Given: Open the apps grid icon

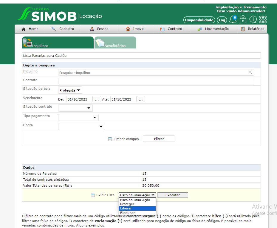Looking at the screenshot, I should 263,19.
